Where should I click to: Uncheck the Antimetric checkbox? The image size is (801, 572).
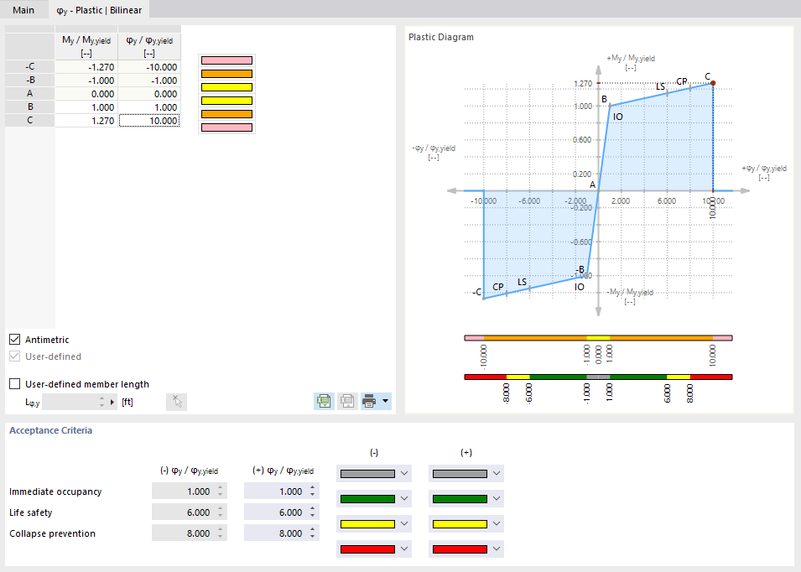[x=14, y=339]
